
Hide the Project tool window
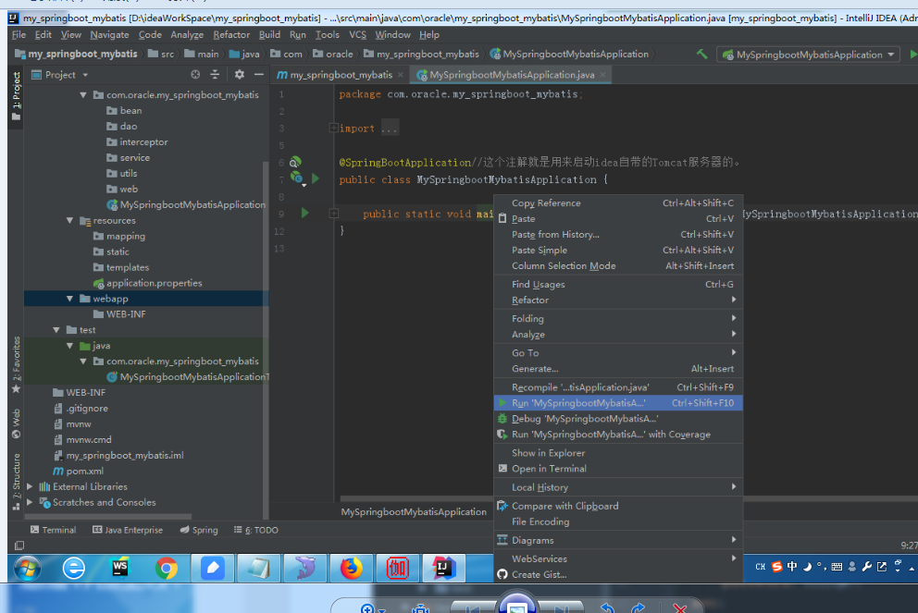pos(259,74)
